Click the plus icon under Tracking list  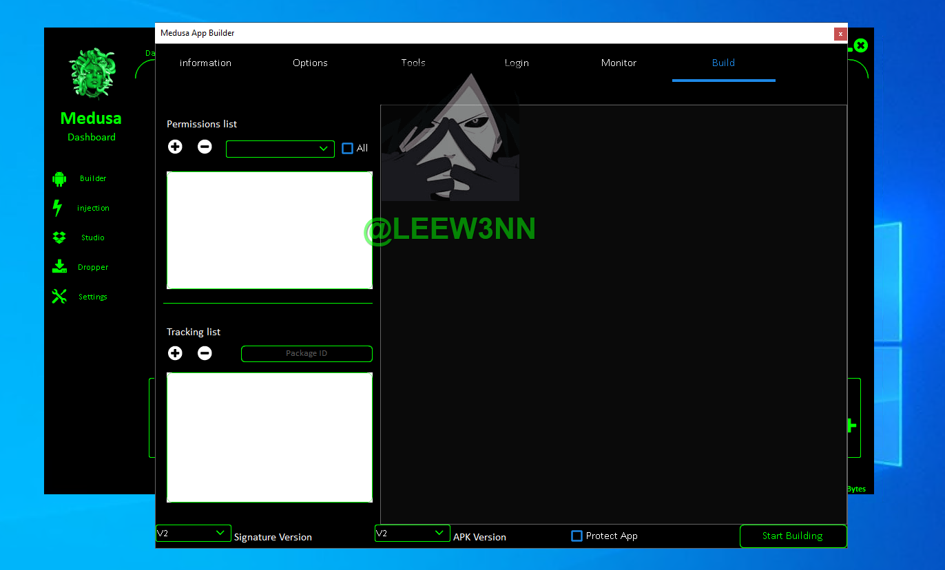[176, 353]
